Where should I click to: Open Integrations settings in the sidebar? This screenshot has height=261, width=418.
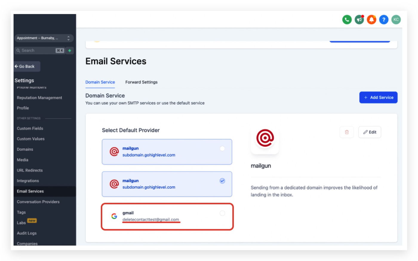tap(28, 181)
